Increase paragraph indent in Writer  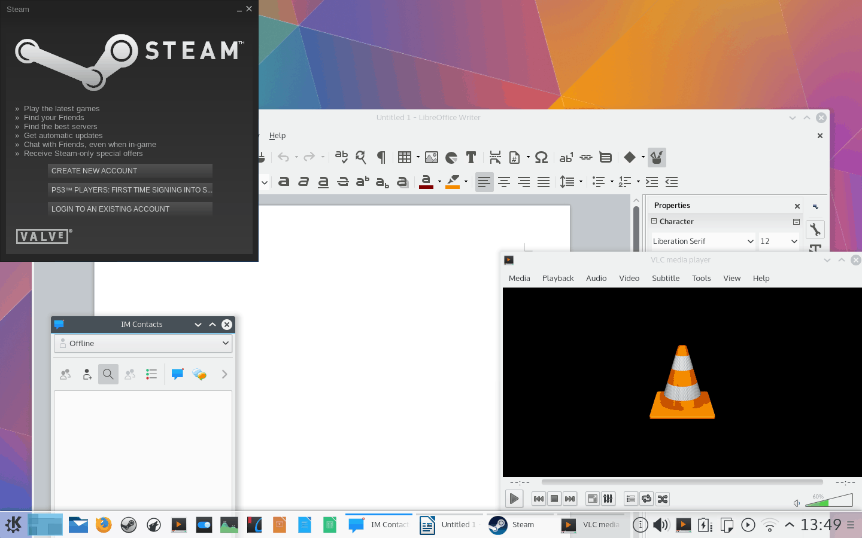coord(652,182)
